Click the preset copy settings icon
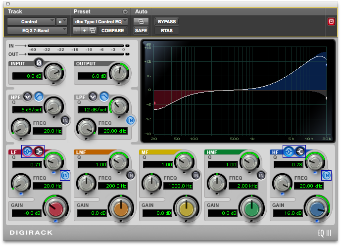The image size is (341, 246). click(x=93, y=31)
